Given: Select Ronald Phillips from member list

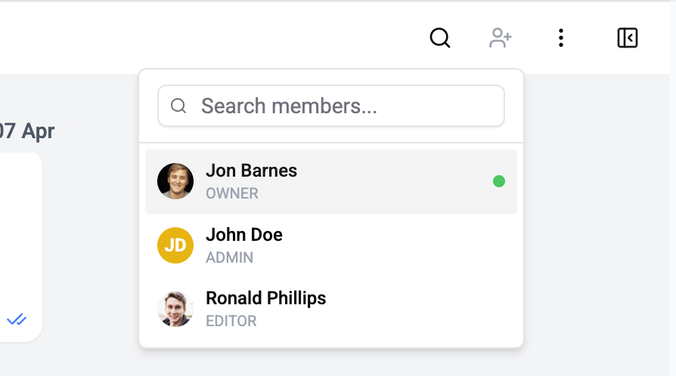Looking at the screenshot, I should tap(331, 309).
